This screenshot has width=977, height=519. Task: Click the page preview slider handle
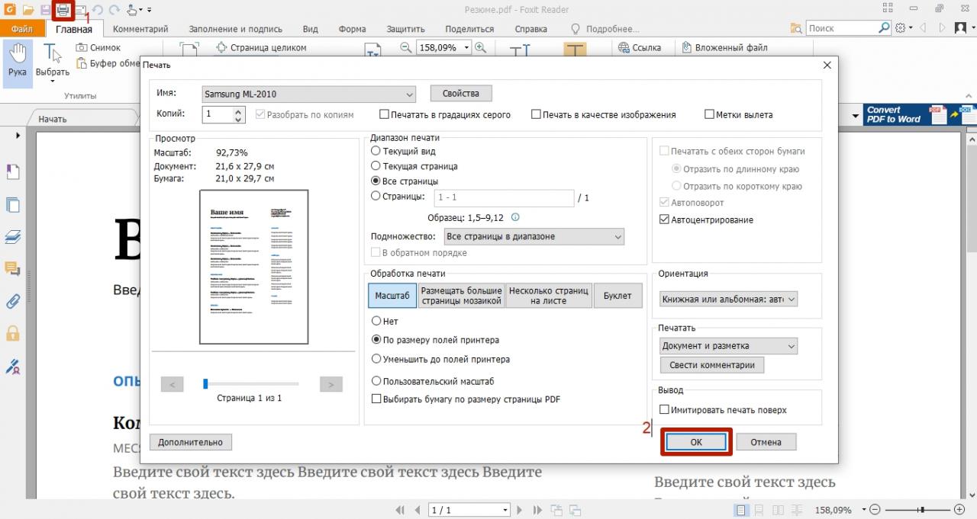coord(205,383)
